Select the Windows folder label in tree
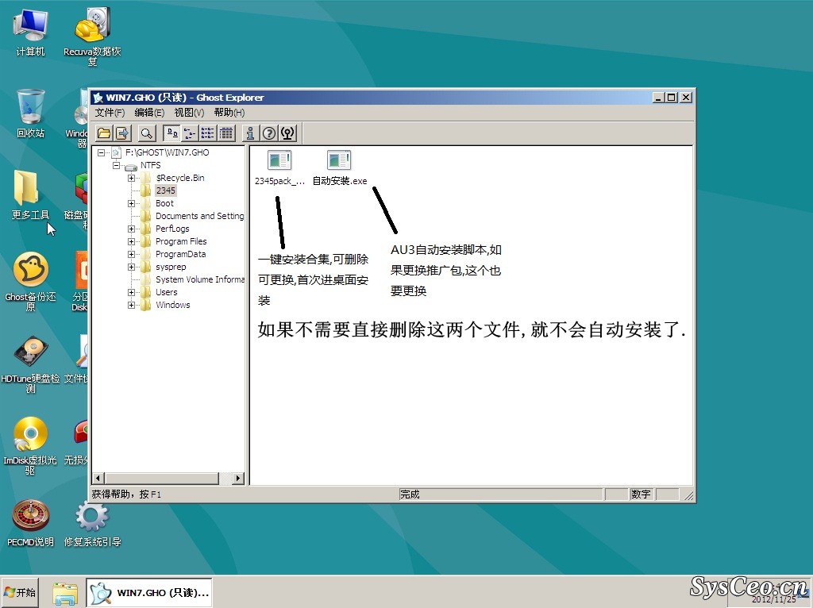Viewport: 813px width, 608px height. 172,305
